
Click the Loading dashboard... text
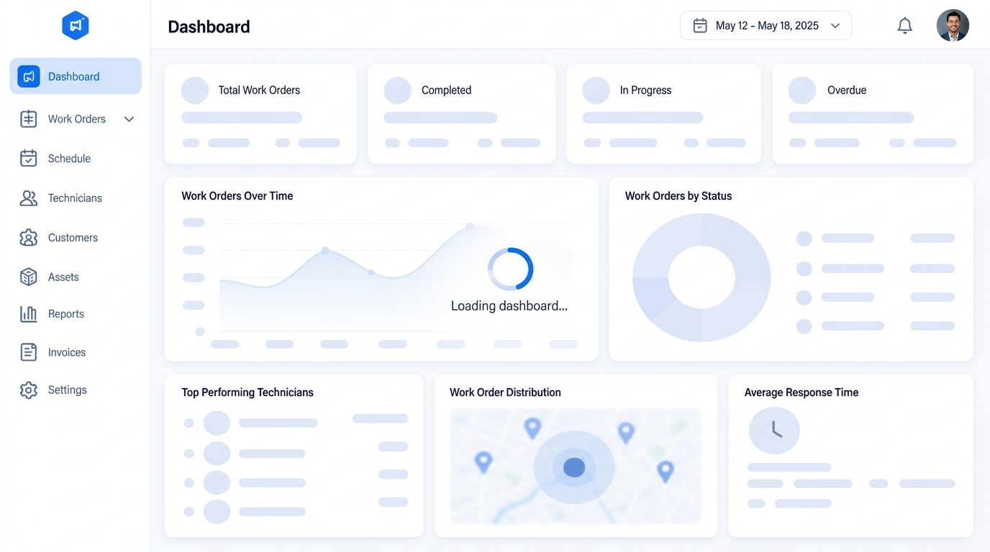coord(509,306)
